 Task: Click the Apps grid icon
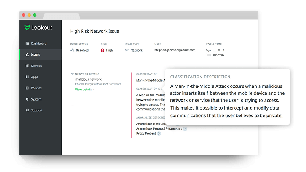27,77
